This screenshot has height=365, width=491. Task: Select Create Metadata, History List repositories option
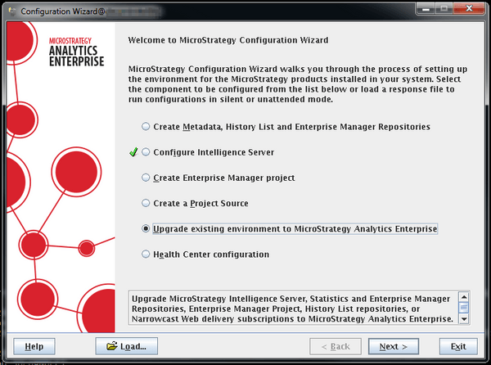146,127
